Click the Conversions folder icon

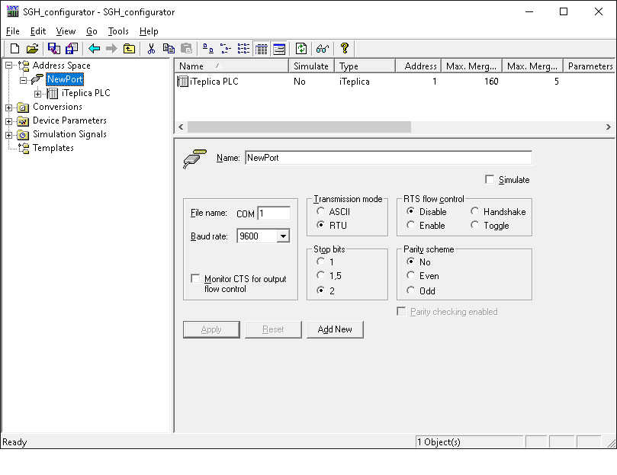(x=23, y=107)
